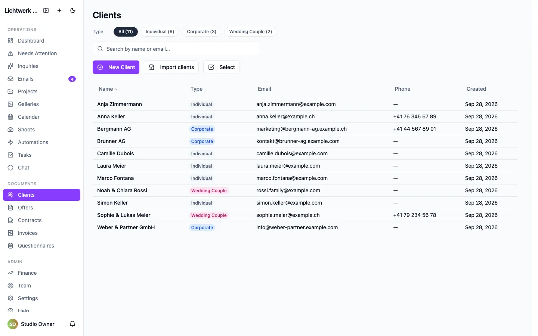Open Inquiries in the sidebar
Screen dimensions: 538x336
pos(41,66)
